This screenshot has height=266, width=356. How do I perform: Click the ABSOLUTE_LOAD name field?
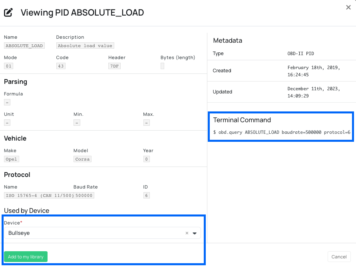click(x=24, y=46)
